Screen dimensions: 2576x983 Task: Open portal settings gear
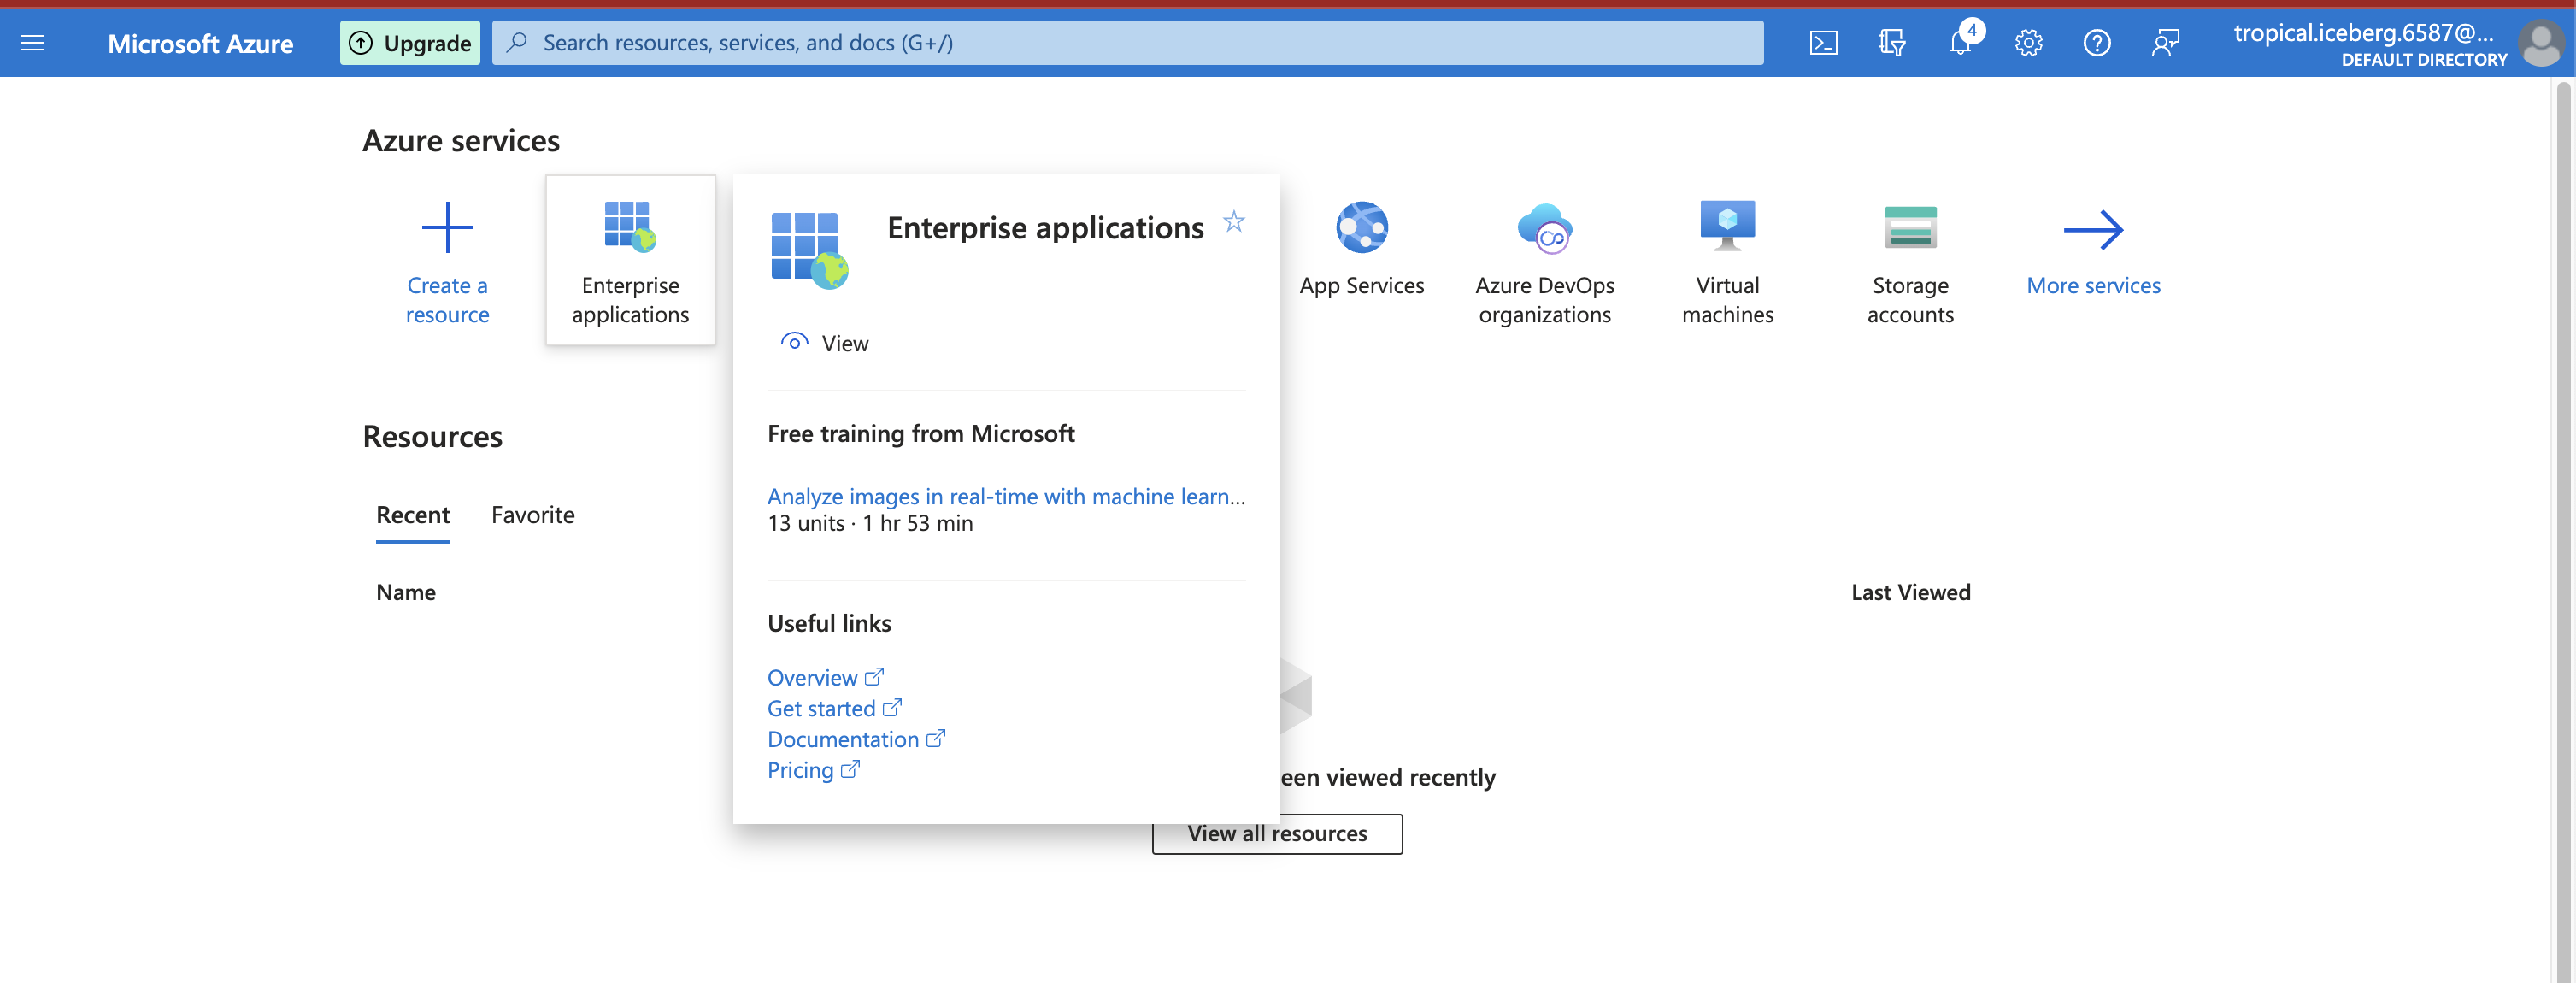[2028, 43]
